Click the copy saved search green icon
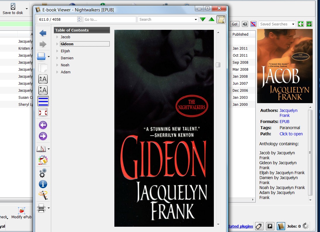Screen dimensions: 320x232 pos(301,24)
